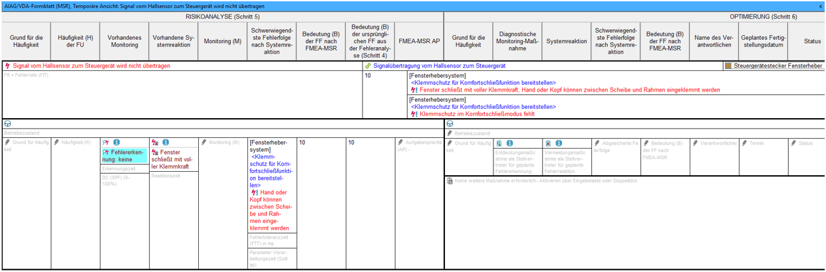
Task: Click the avoidance measure icon above 'Vermeidungsmaßnahme'
Action: pos(549,143)
